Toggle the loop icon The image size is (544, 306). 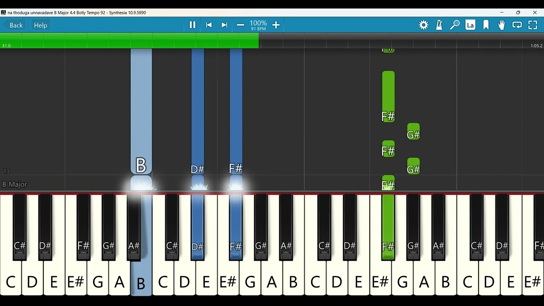[x=517, y=25]
